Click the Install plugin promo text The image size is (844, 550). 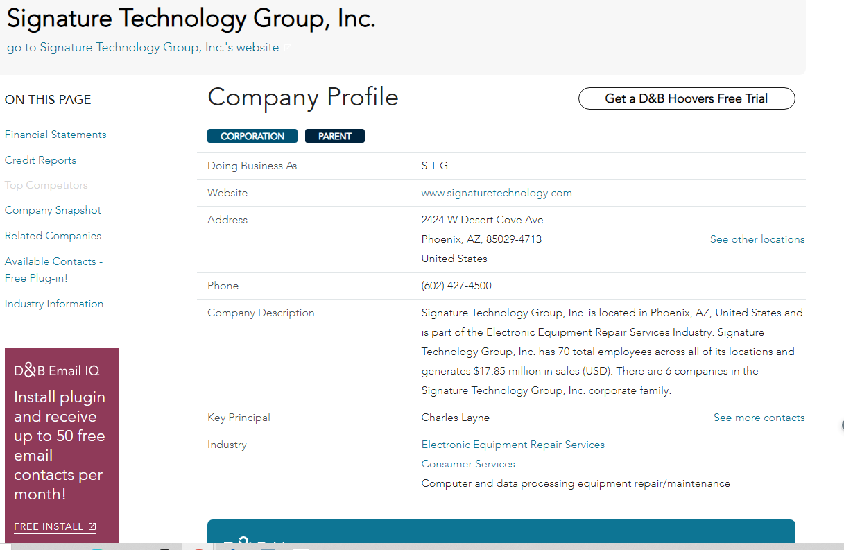click(x=60, y=446)
